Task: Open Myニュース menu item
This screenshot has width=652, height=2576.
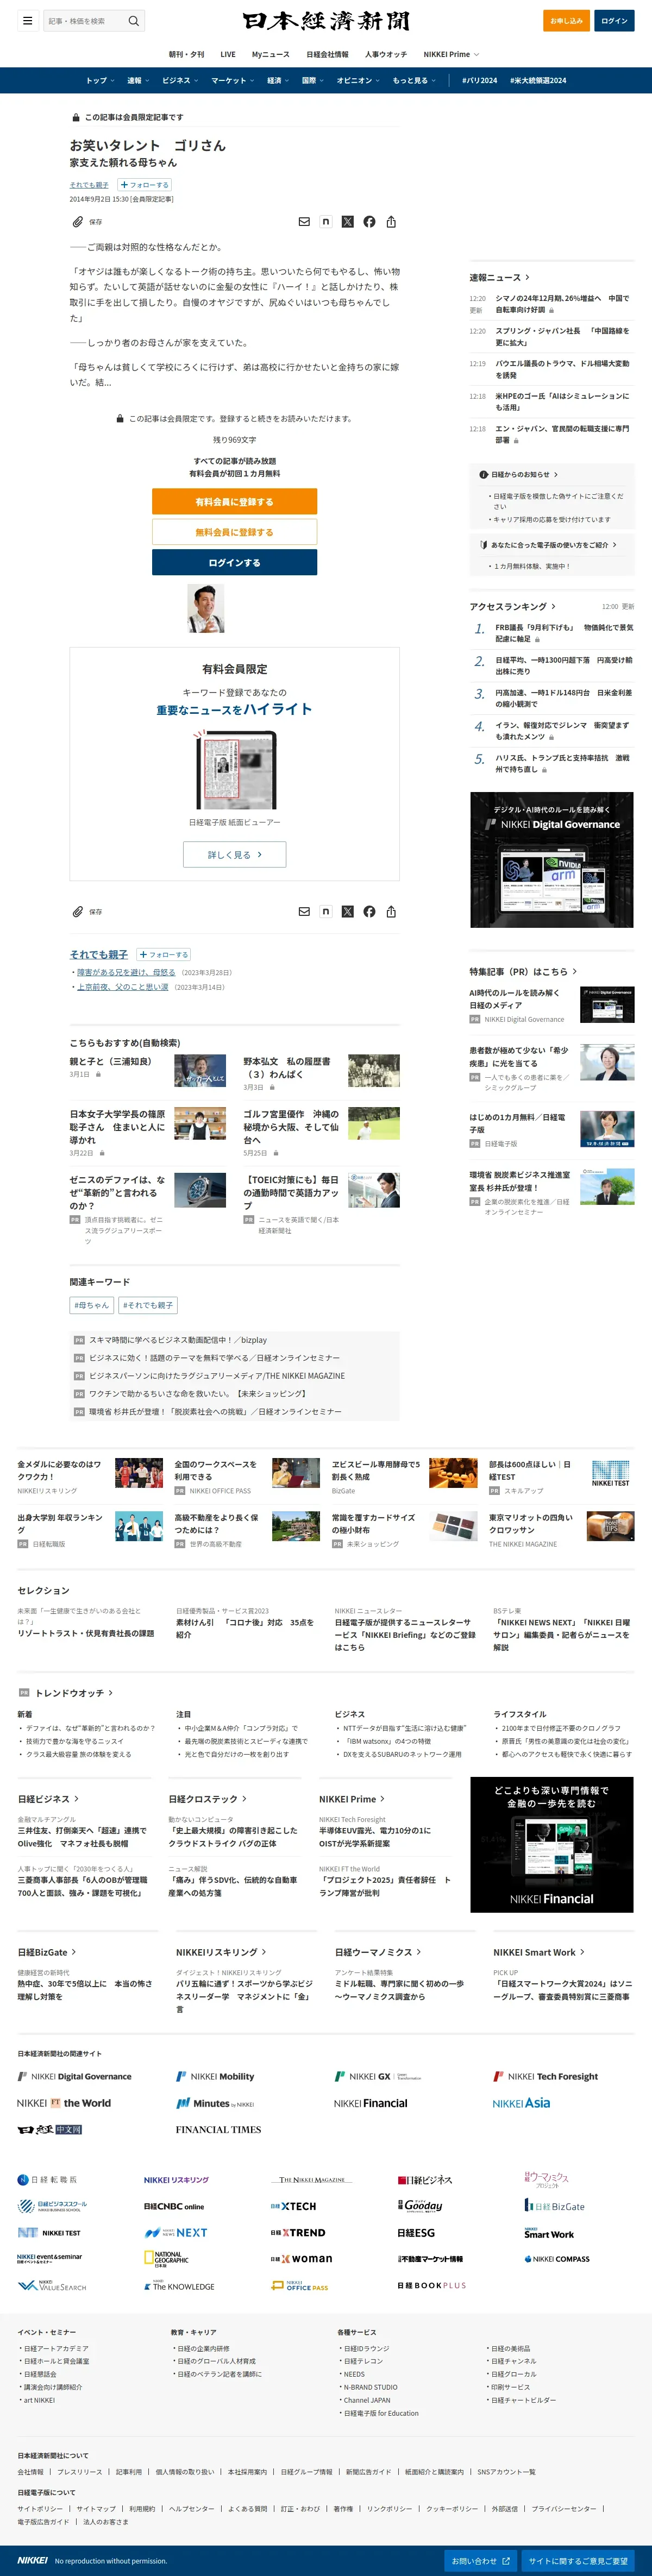Action: point(270,54)
